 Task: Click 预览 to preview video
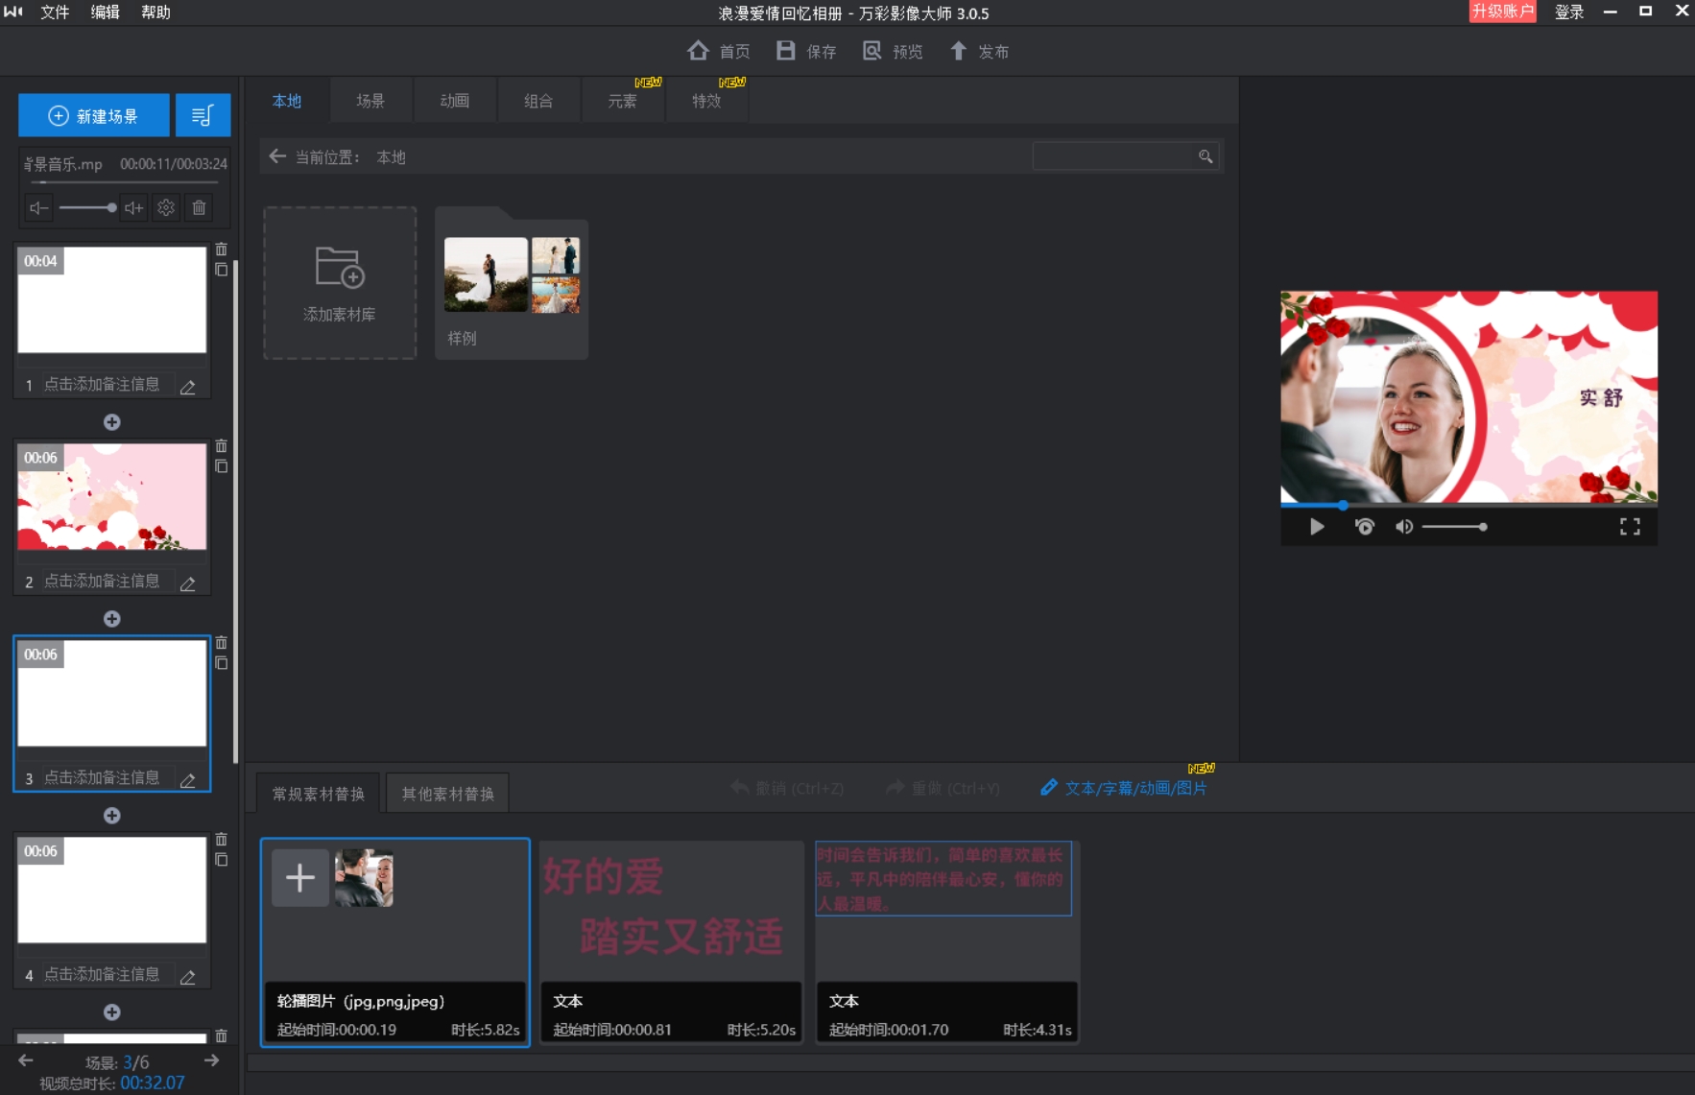coord(893,51)
